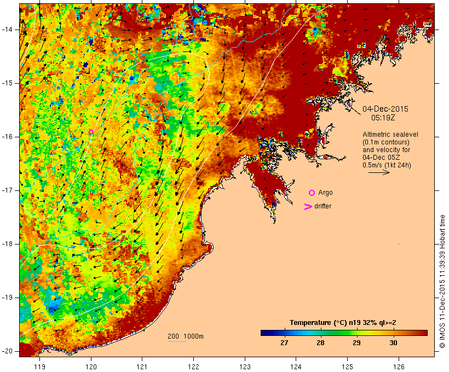The image size is (449, 372).
Task: Click latitude axis label '-18'
Action: coord(7,244)
